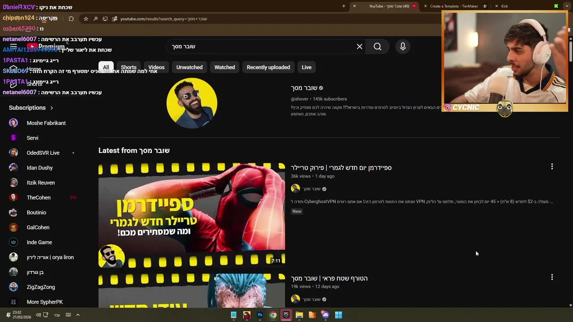The height and width of the screenshot is (322, 573).
Task: Filter results by Unwatched
Action: pos(189,67)
